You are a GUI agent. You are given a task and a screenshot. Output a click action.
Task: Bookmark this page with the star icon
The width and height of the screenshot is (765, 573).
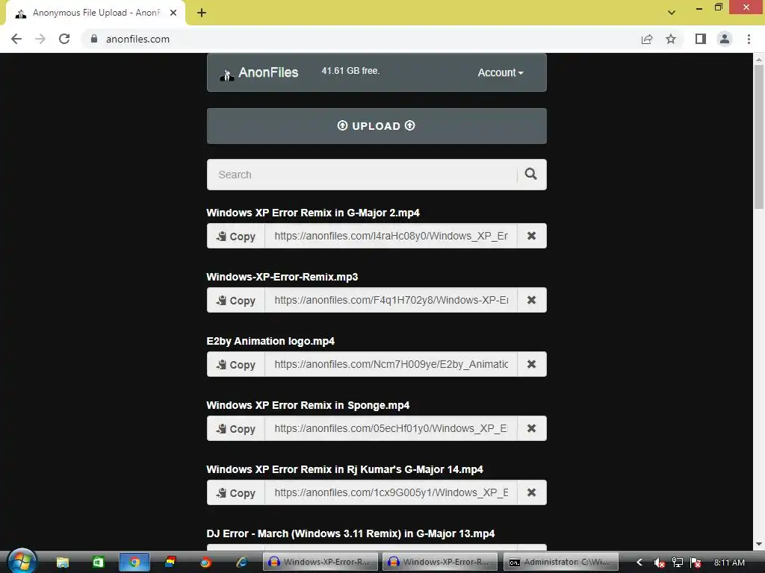tap(672, 39)
